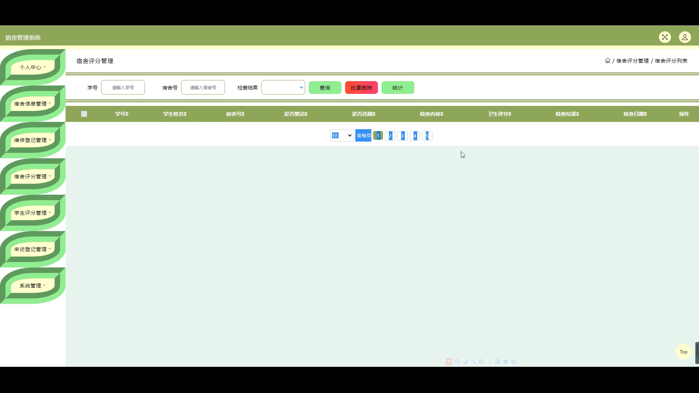Click the 请输入学号 input field

pyautogui.click(x=123, y=87)
